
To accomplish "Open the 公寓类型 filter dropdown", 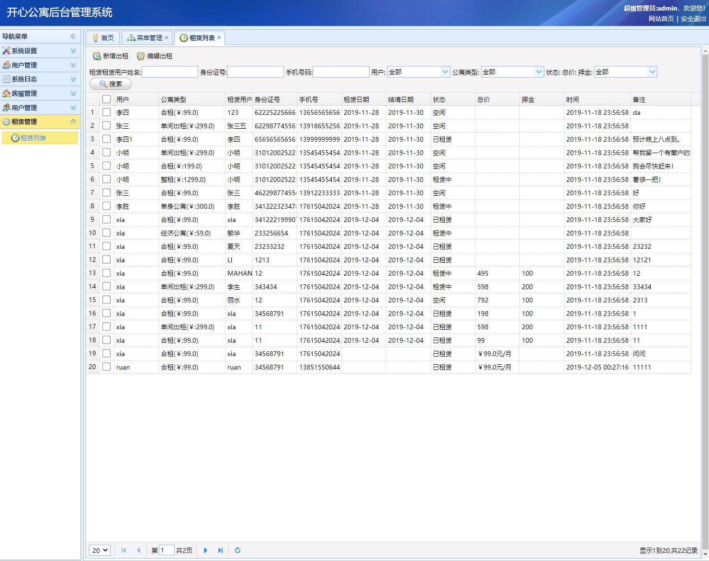I will pos(539,72).
